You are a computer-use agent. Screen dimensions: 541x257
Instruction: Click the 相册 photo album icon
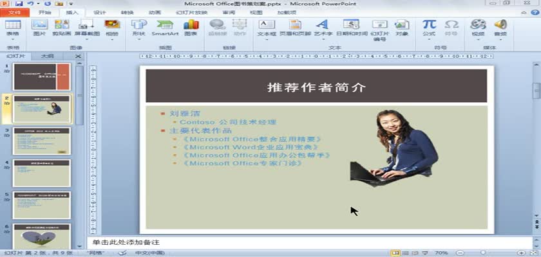(112, 24)
